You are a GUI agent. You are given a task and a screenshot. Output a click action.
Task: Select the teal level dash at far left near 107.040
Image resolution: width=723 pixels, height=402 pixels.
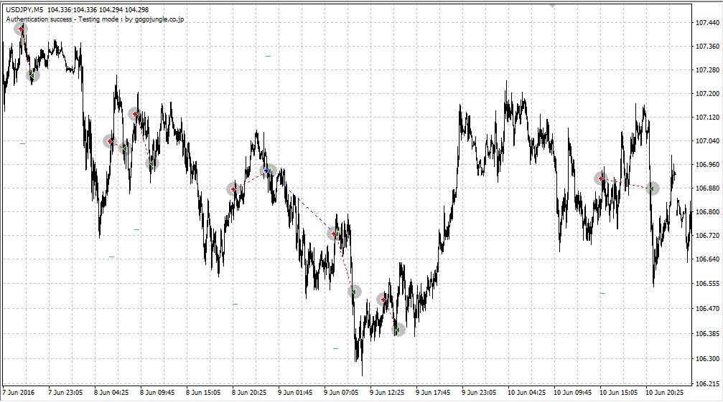22,143
